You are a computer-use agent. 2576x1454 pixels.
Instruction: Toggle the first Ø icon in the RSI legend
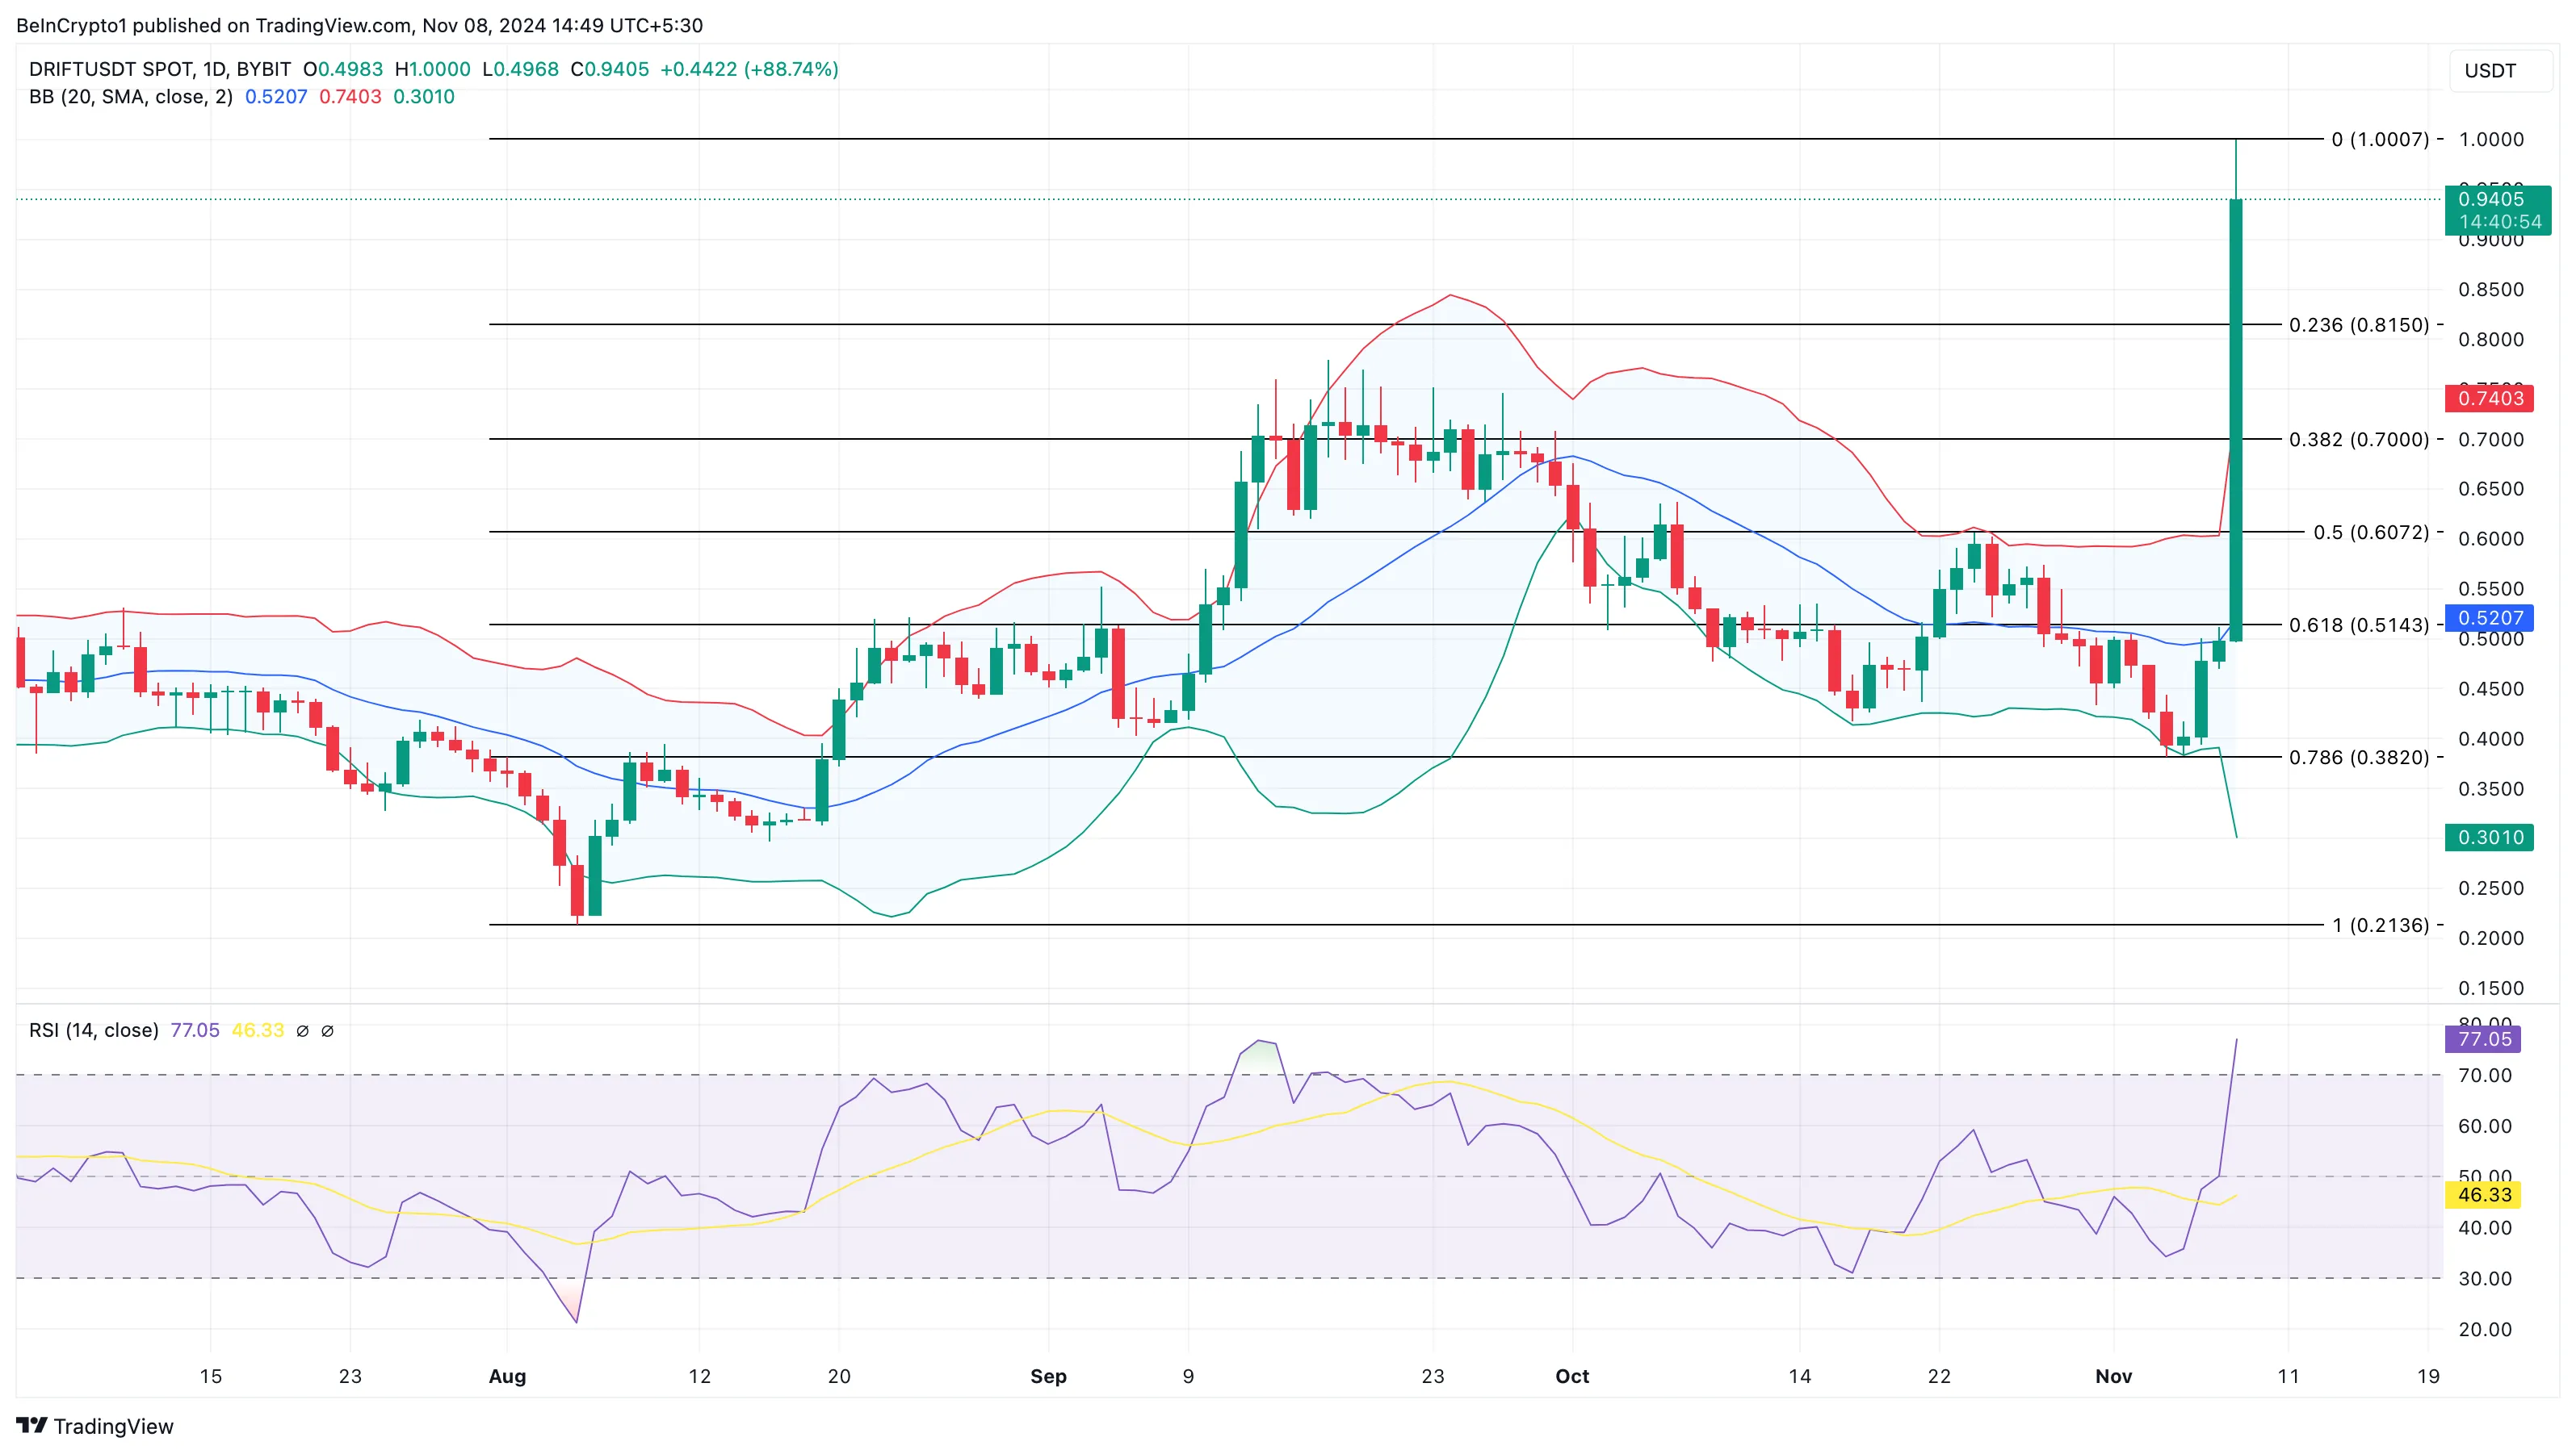coord(303,1030)
